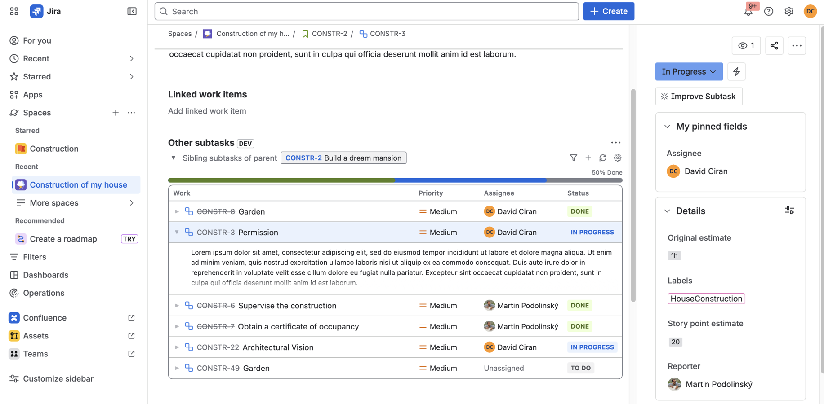Click the Improve Subtask button
824x404 pixels.
pyautogui.click(x=699, y=96)
